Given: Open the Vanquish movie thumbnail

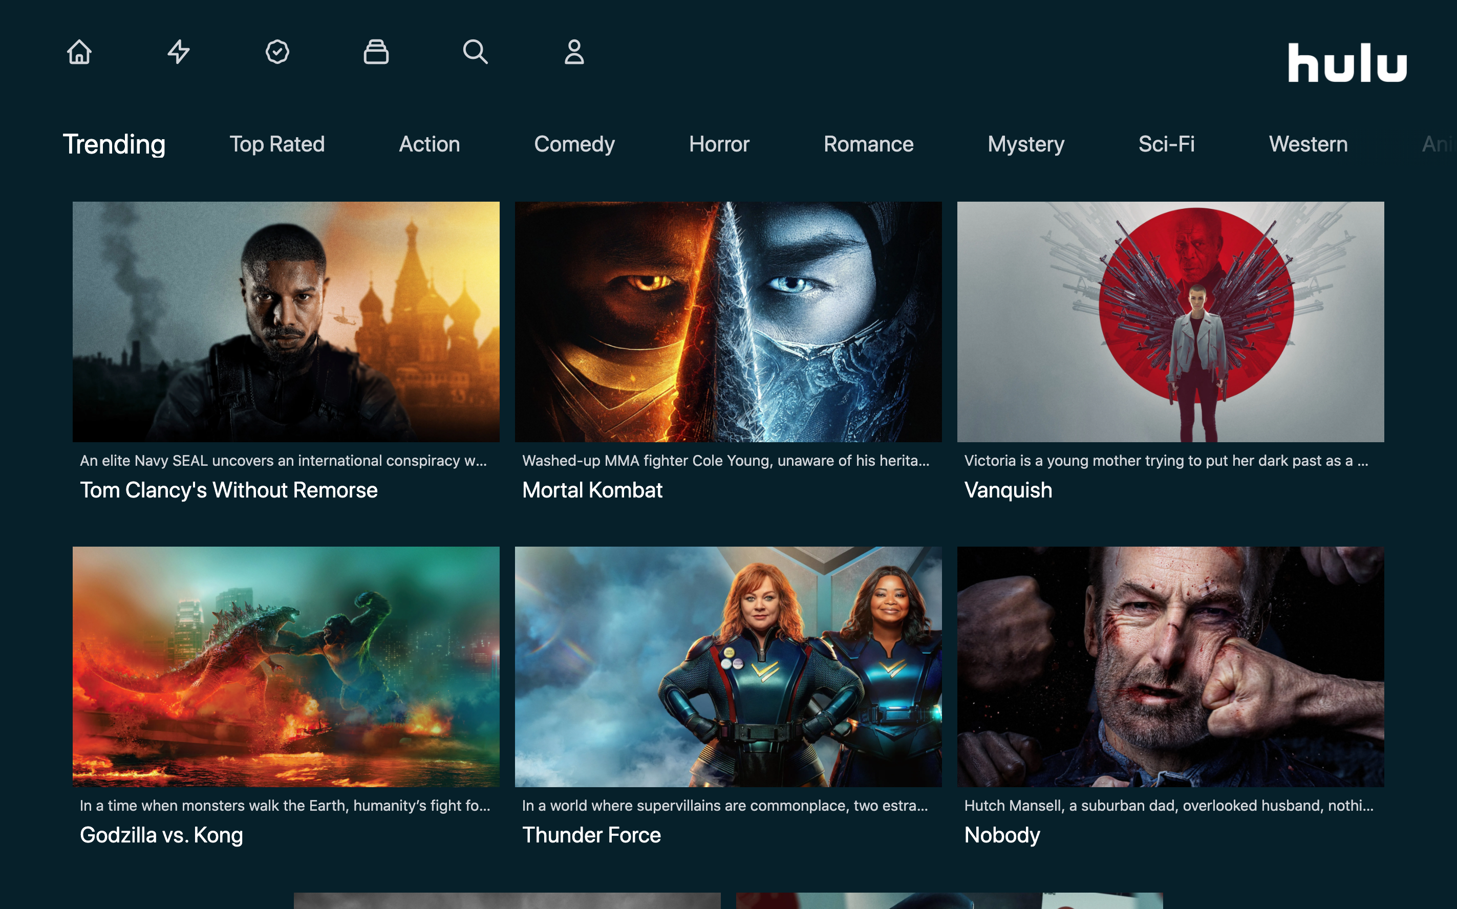Looking at the screenshot, I should 1170,321.
